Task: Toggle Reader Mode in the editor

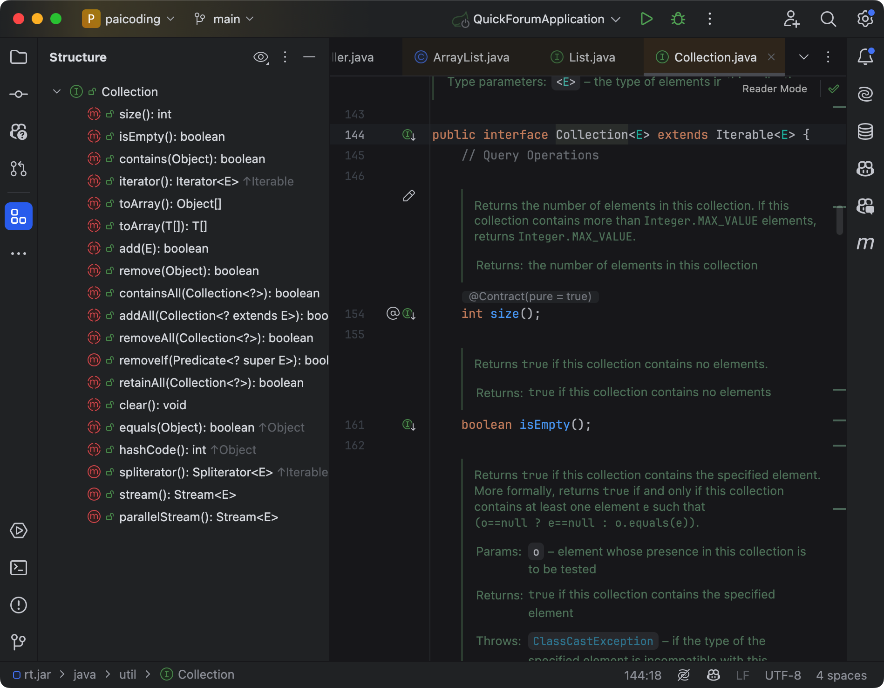Action: tap(774, 89)
